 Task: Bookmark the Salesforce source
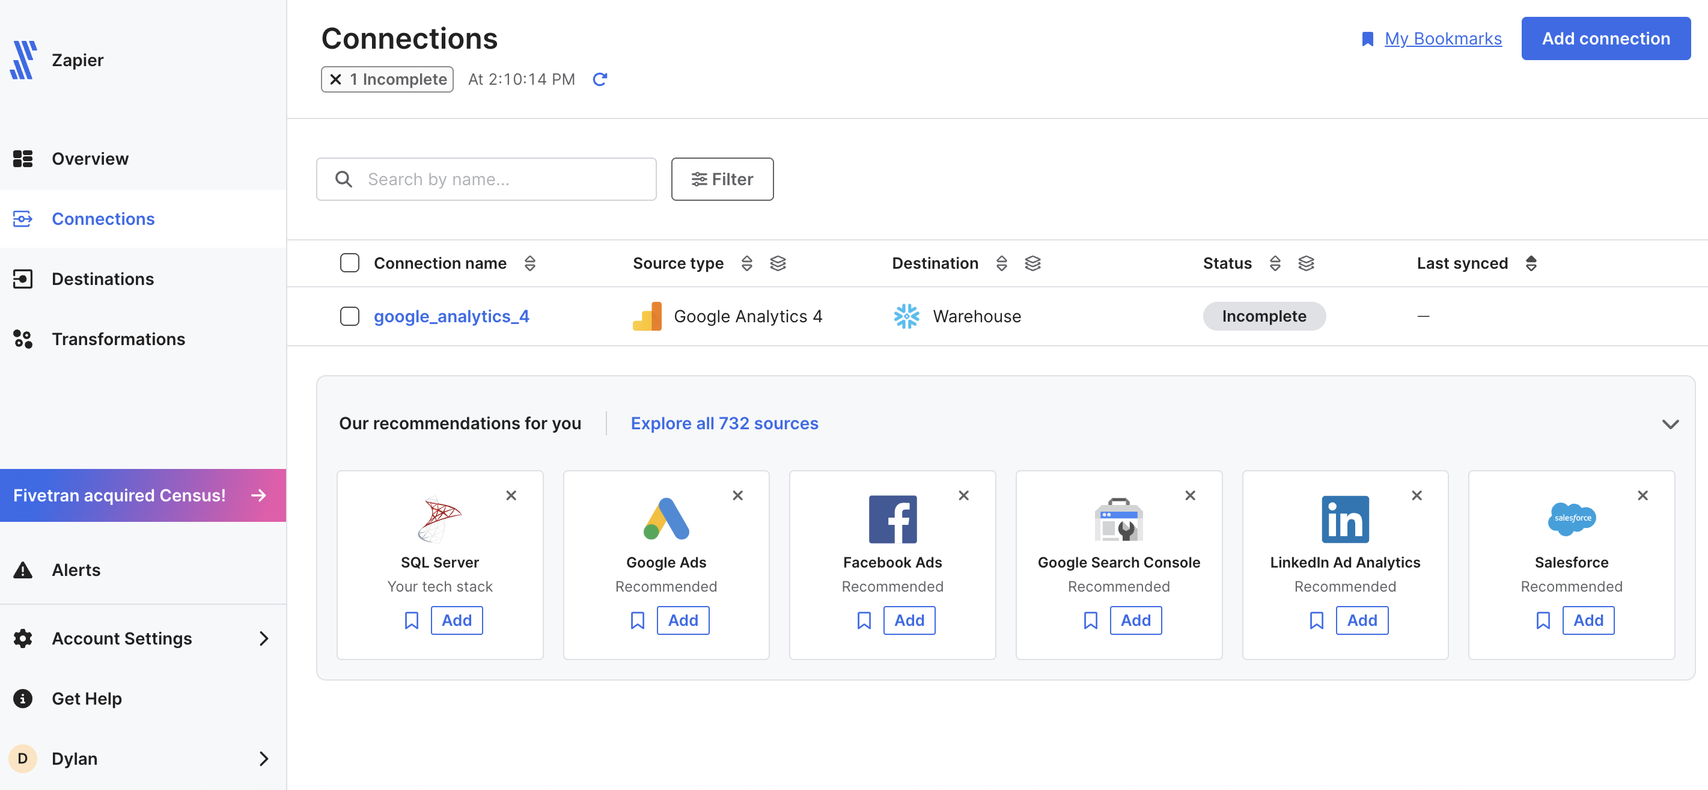(x=1543, y=620)
